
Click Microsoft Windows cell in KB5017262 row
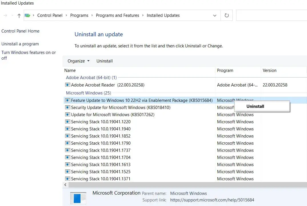point(235,115)
